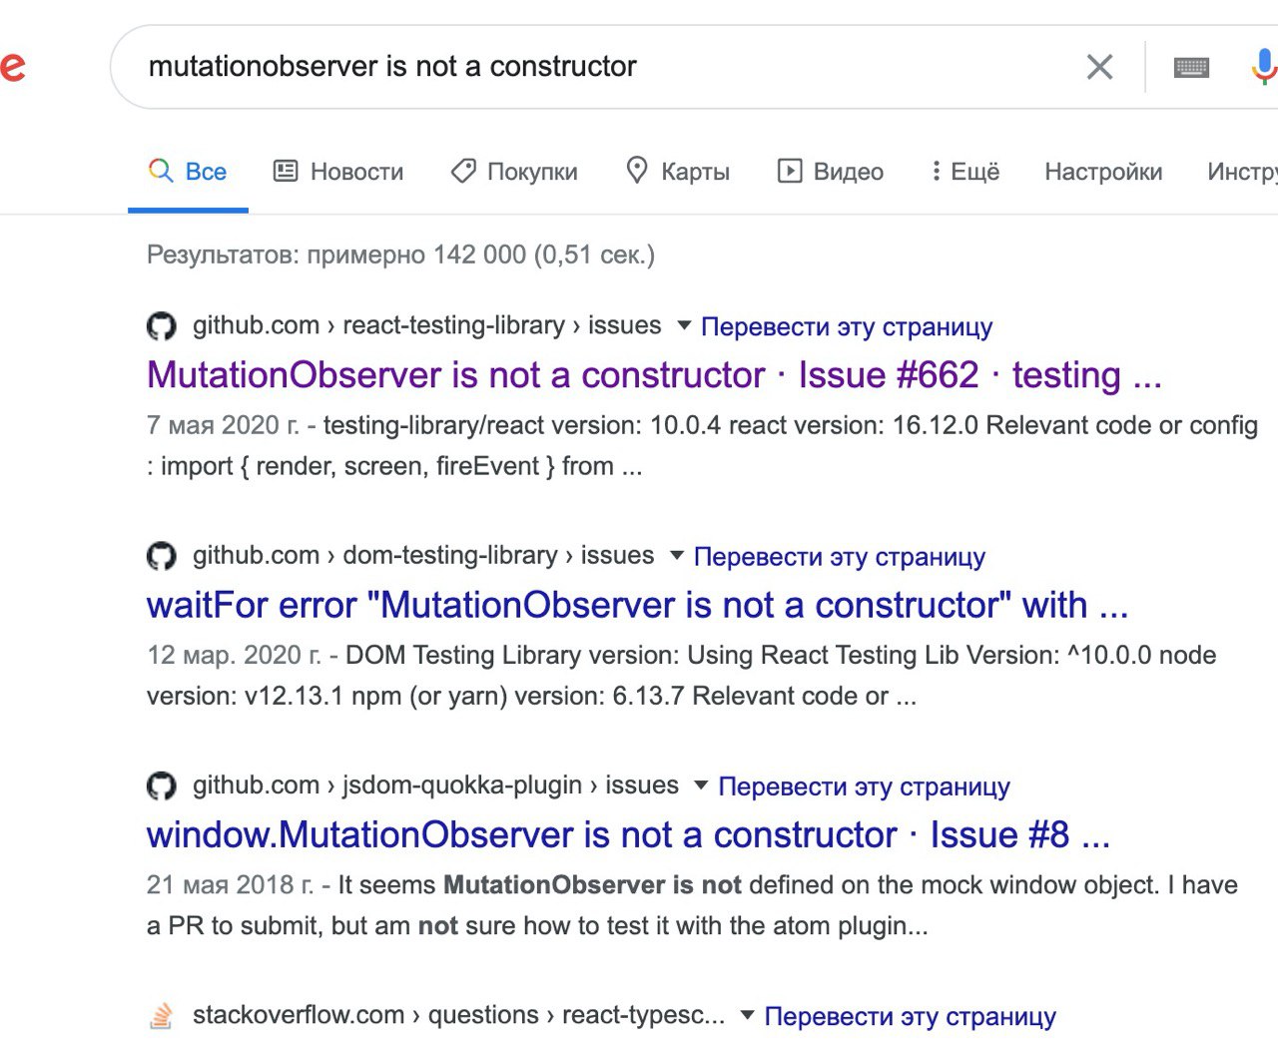
Task: Open the waitFor error MutationObserver result
Action: tap(637, 605)
